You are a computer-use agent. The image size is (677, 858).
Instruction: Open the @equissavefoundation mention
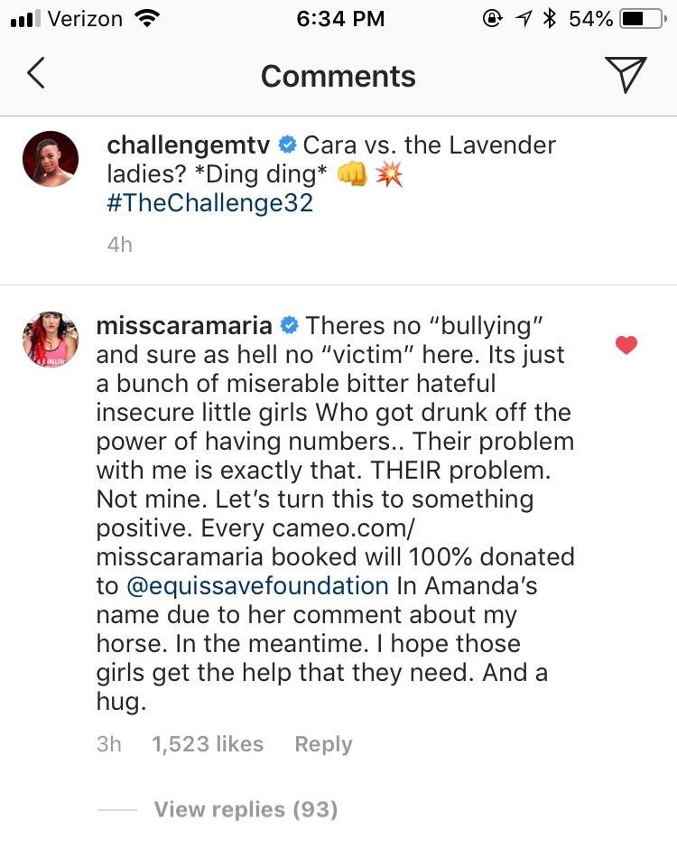pyautogui.click(x=257, y=585)
